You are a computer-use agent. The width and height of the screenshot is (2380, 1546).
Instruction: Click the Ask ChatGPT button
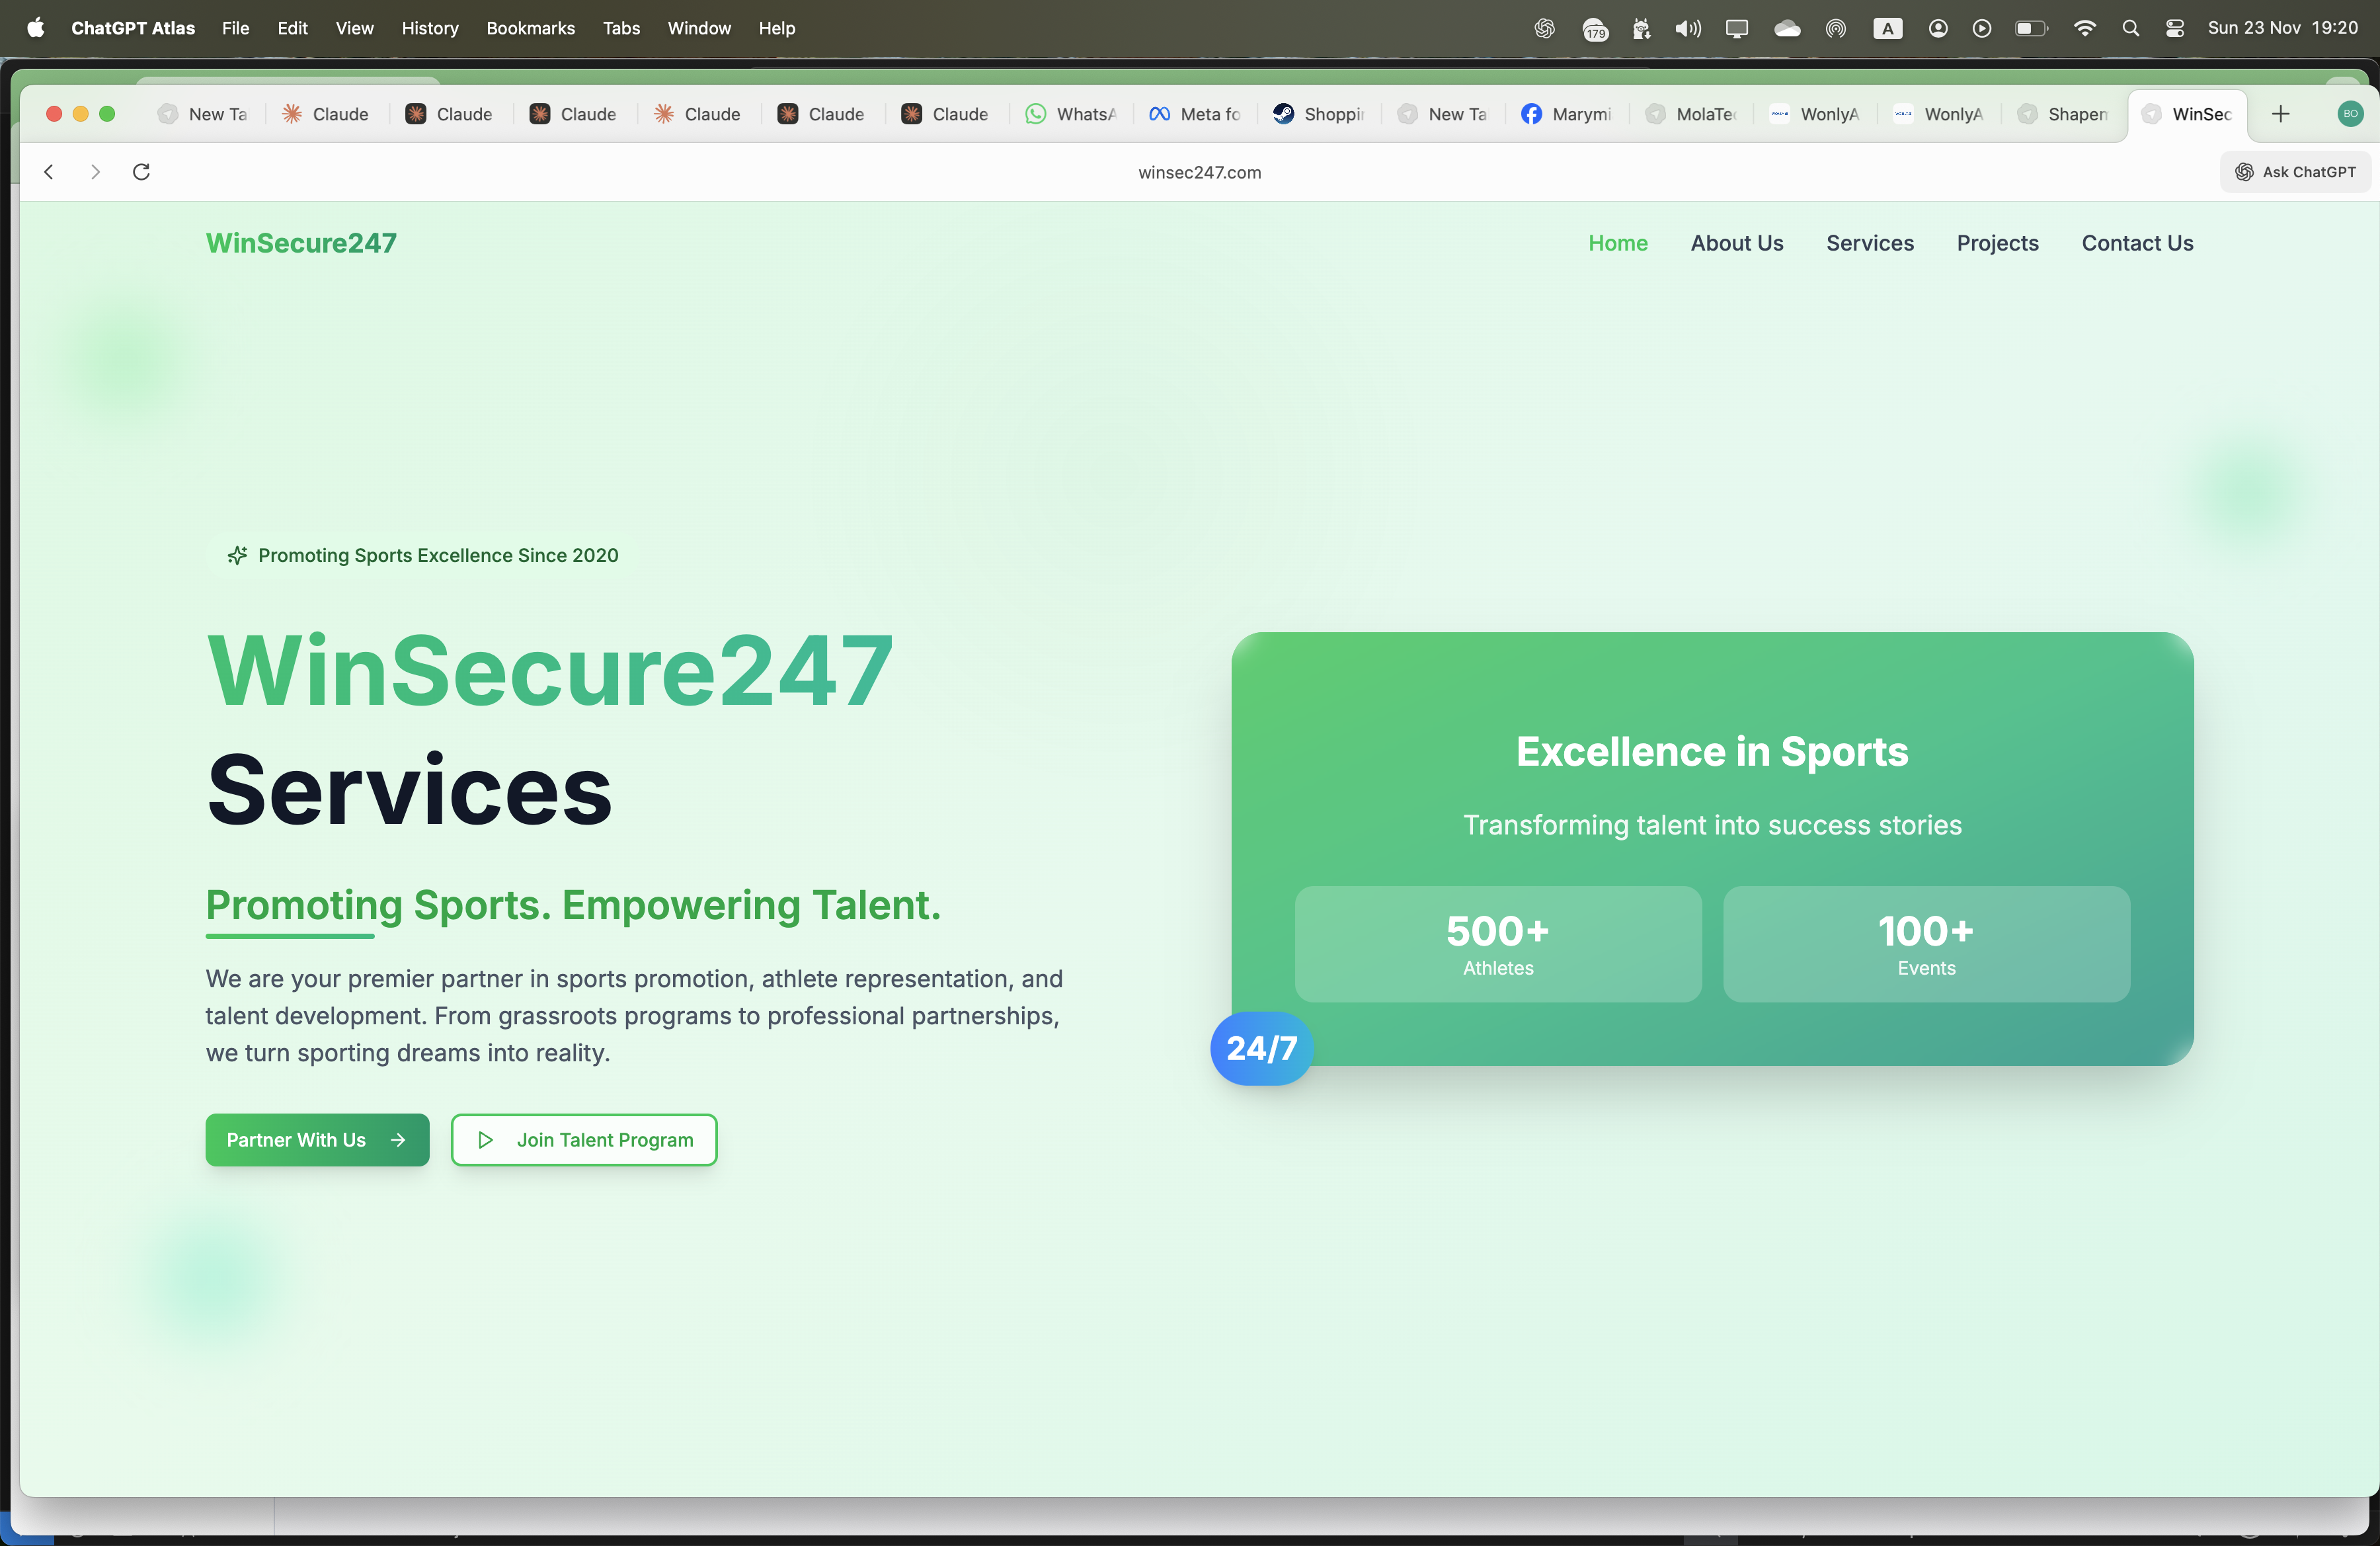pyautogui.click(x=2296, y=171)
